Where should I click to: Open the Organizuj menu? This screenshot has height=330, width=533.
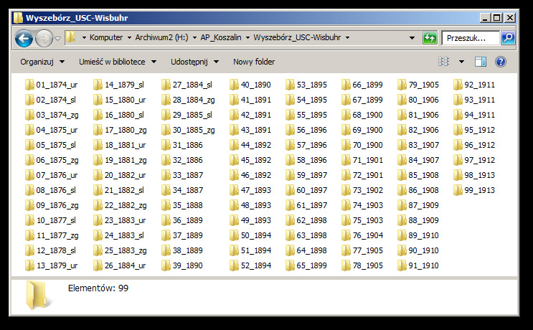pyautogui.click(x=42, y=62)
